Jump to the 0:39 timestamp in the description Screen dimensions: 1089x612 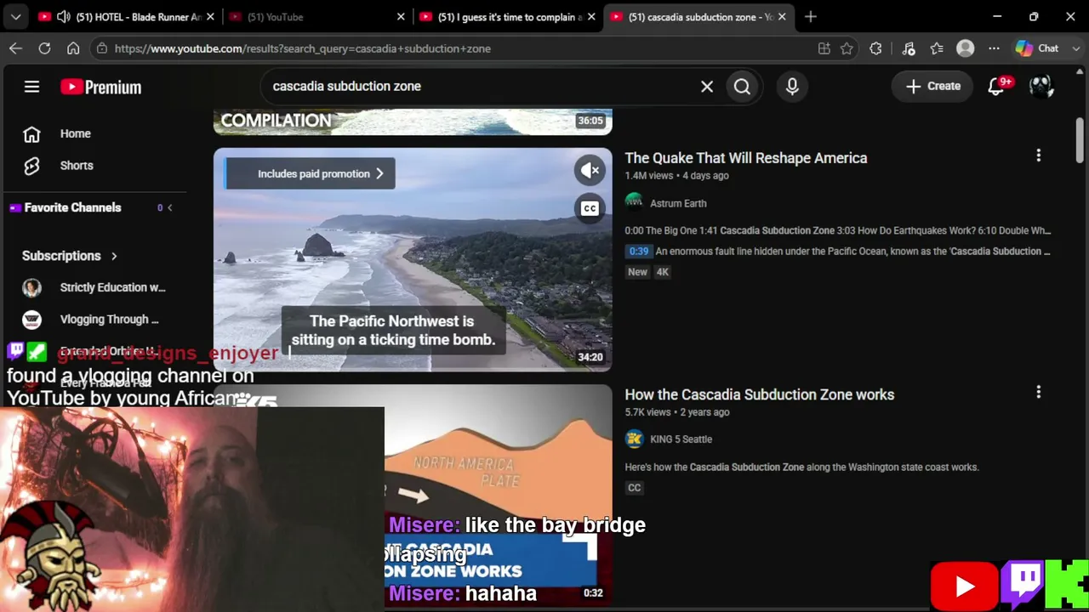coord(638,252)
